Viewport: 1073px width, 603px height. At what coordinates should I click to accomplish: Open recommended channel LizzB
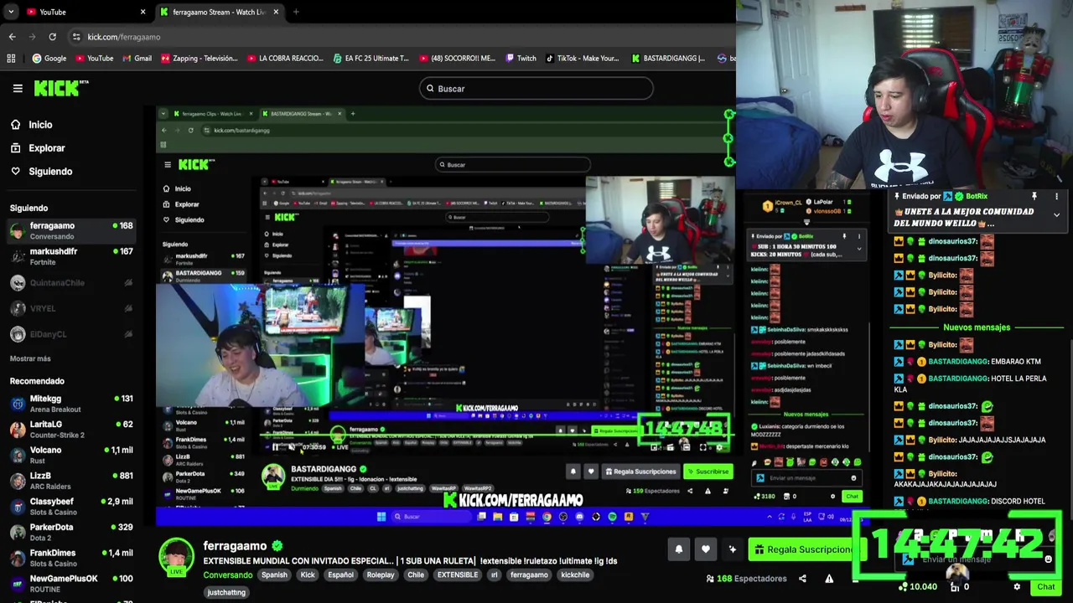72,481
